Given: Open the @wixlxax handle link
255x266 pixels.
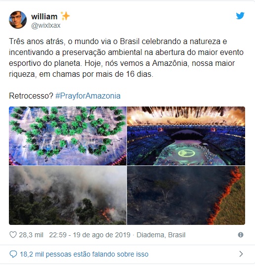Looking at the screenshot, I should pyautogui.click(x=46, y=25).
